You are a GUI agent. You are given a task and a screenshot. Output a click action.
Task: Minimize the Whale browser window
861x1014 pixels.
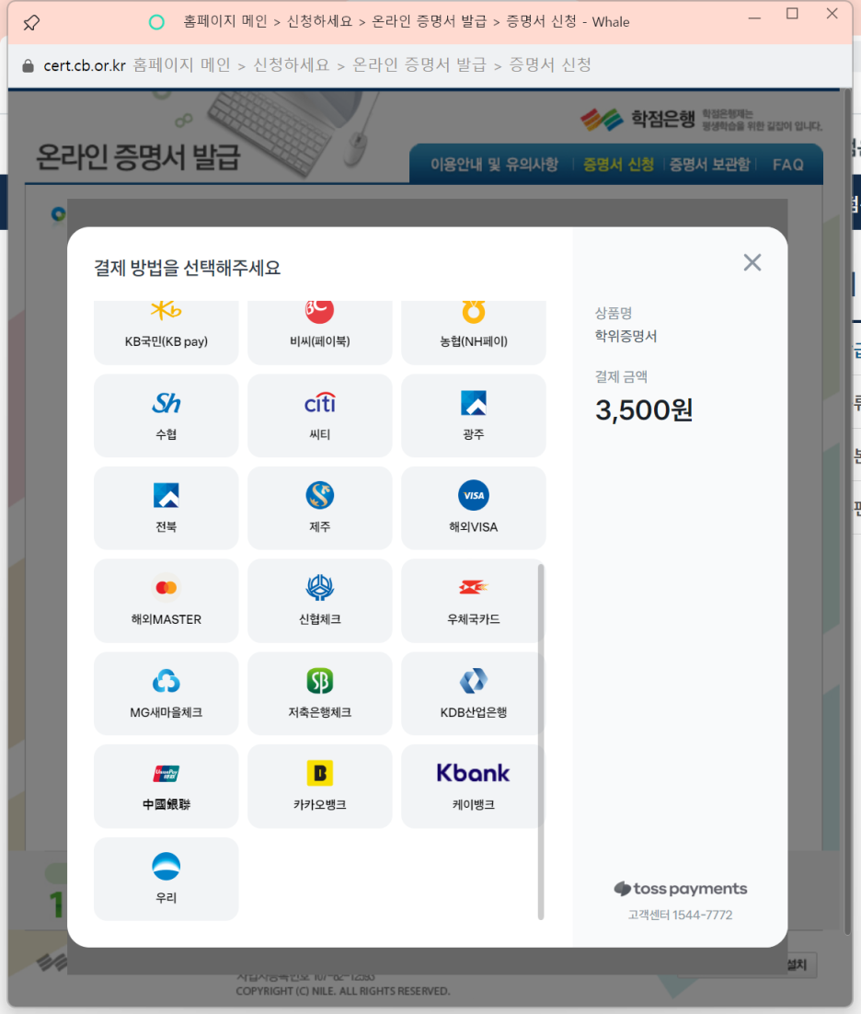[754, 18]
